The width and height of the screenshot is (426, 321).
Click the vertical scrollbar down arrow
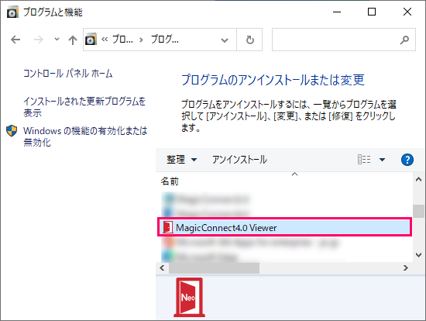click(418, 255)
